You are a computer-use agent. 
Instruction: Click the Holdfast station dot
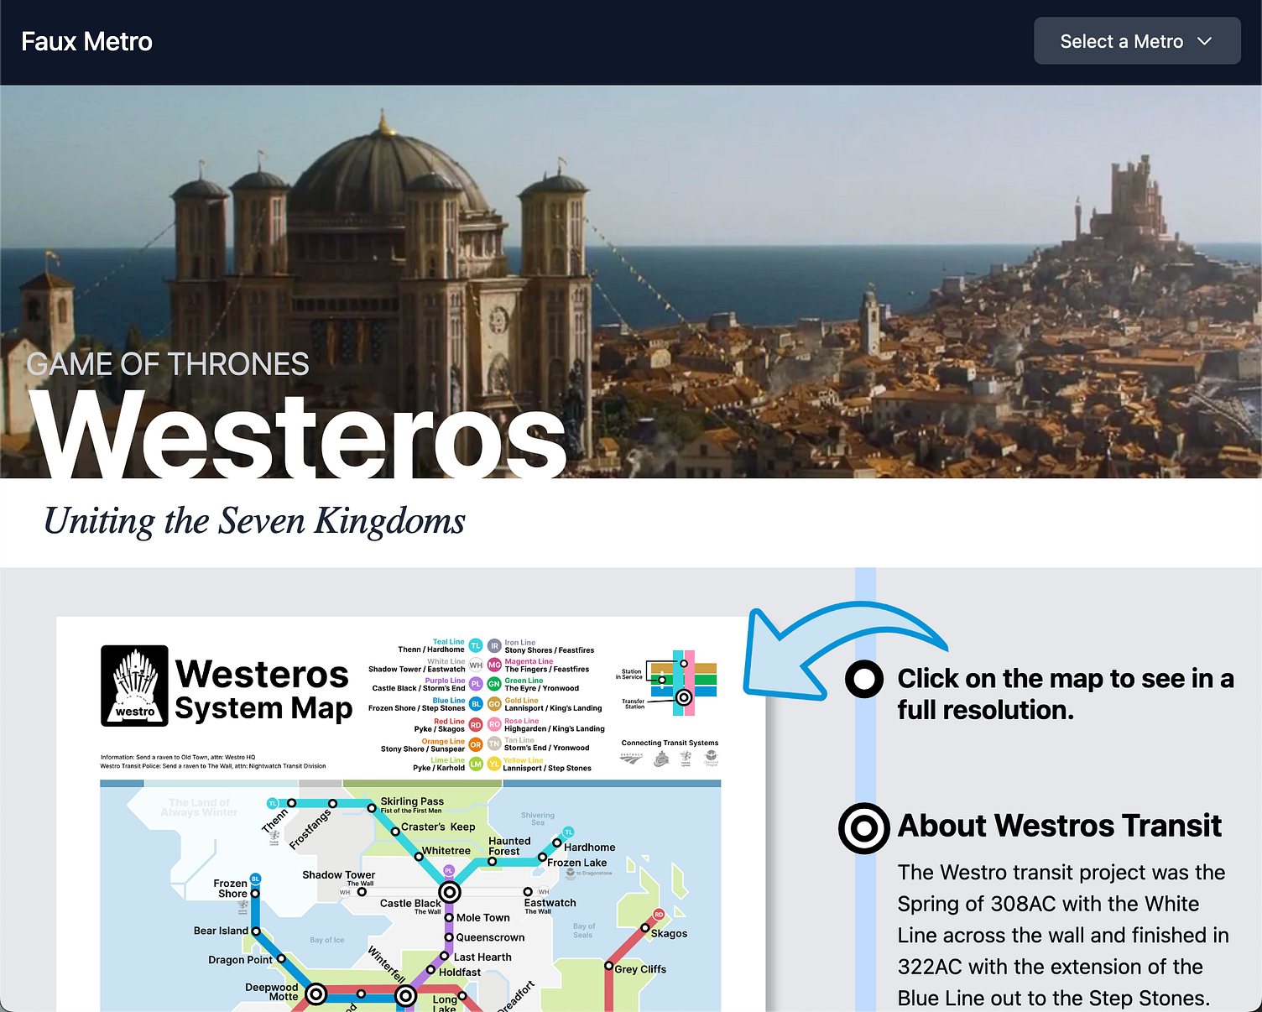pyautogui.click(x=430, y=970)
